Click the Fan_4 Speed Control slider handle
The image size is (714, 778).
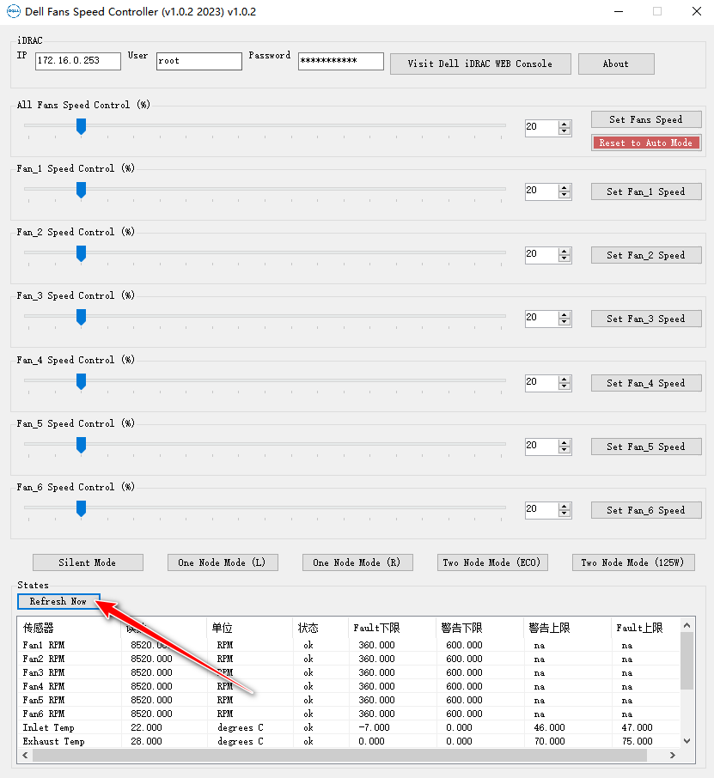[81, 381]
